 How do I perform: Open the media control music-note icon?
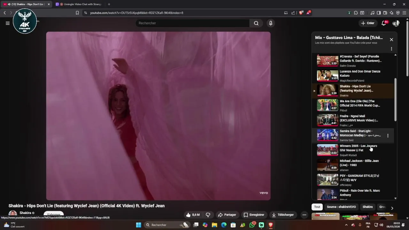tap(372, 13)
